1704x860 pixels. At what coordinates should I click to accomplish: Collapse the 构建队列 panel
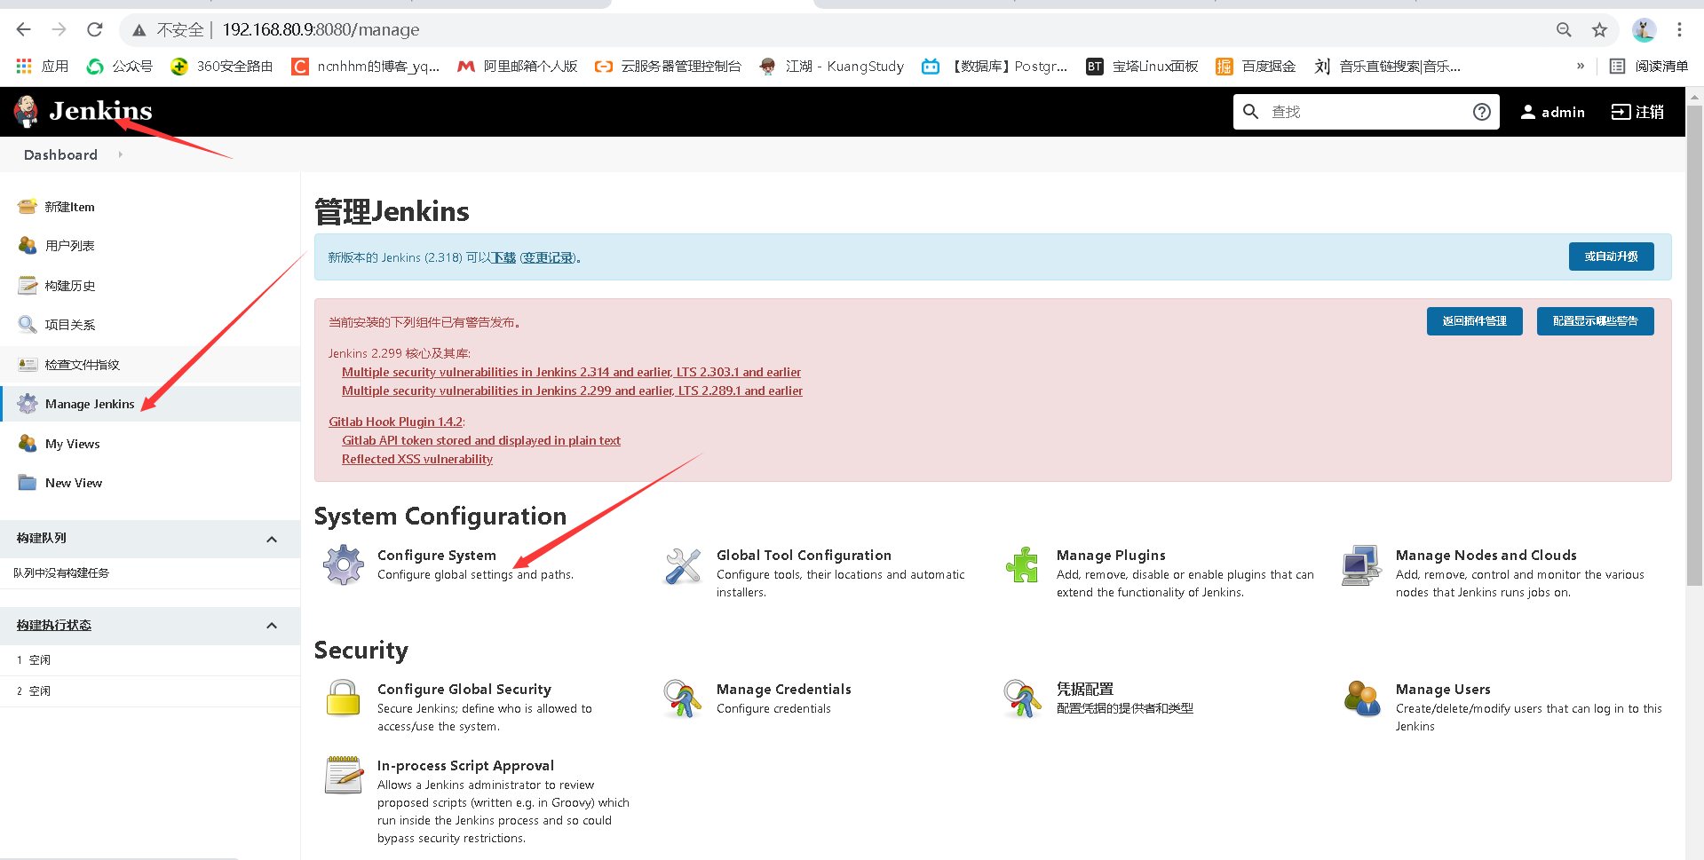point(272,538)
